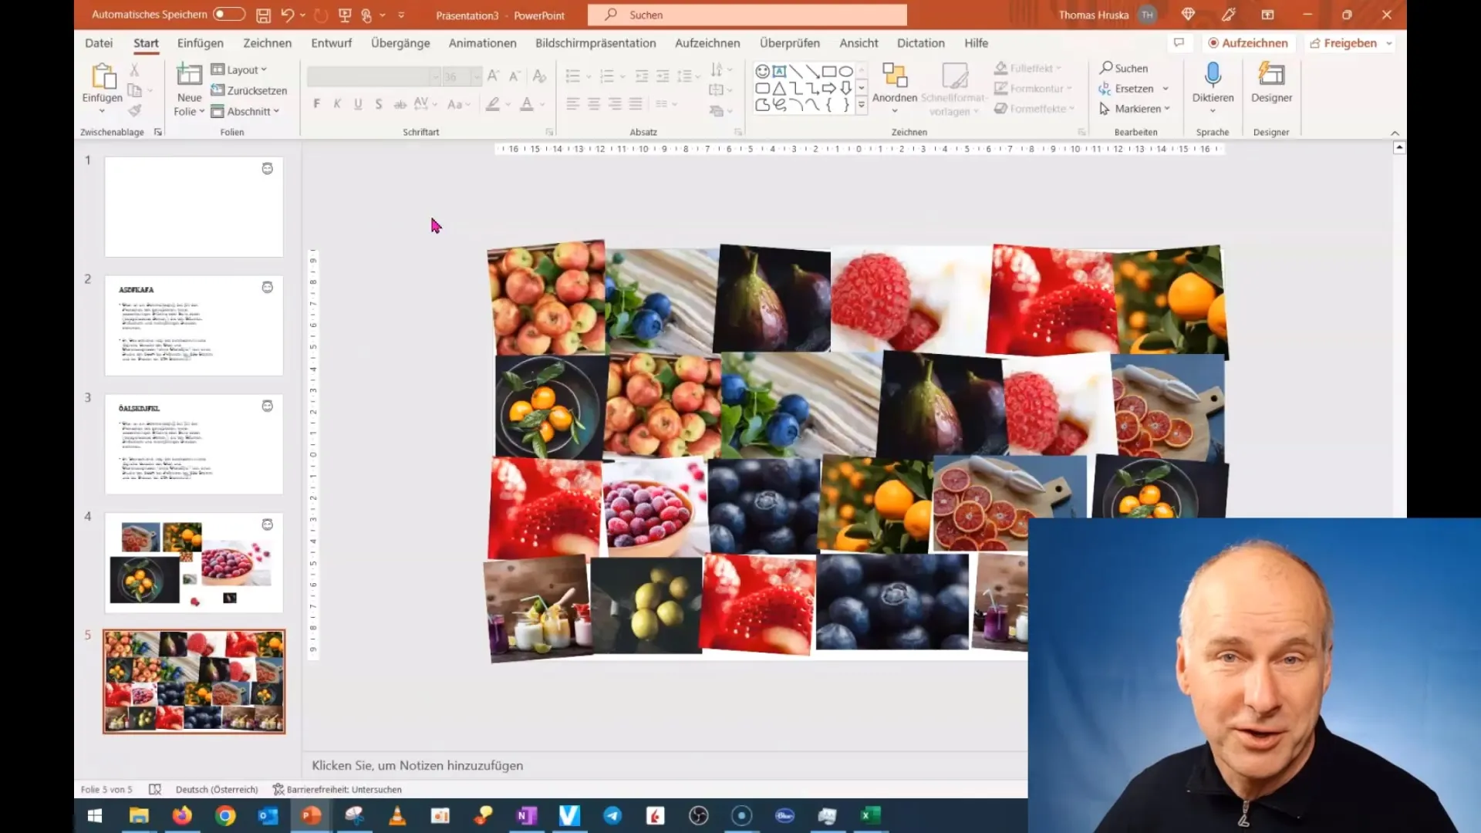Screen dimensions: 1481x833
Task: Expand font color dropdown arrow
Action: 543,104
